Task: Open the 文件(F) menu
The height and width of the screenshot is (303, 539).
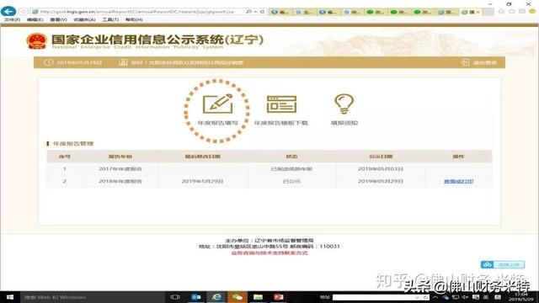Action: coord(12,20)
